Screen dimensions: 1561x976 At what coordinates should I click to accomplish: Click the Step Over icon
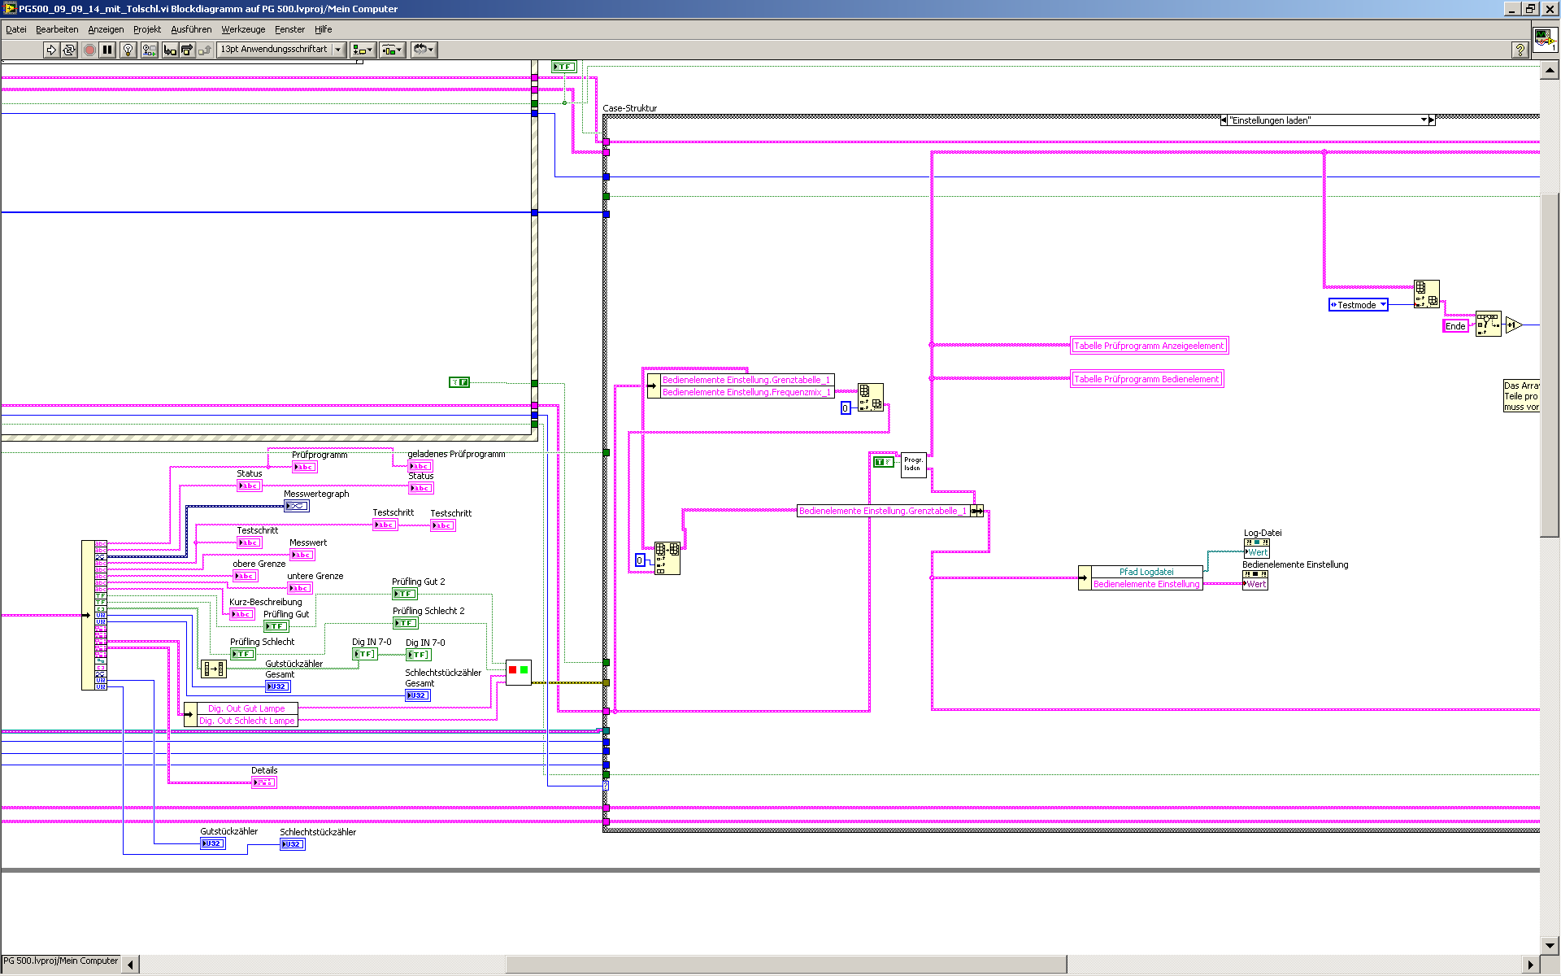tap(187, 50)
